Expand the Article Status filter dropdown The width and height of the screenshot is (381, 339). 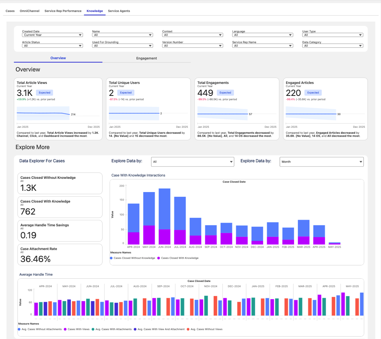point(52,46)
